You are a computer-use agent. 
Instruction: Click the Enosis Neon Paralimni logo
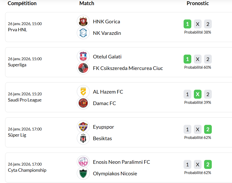tap(83, 162)
